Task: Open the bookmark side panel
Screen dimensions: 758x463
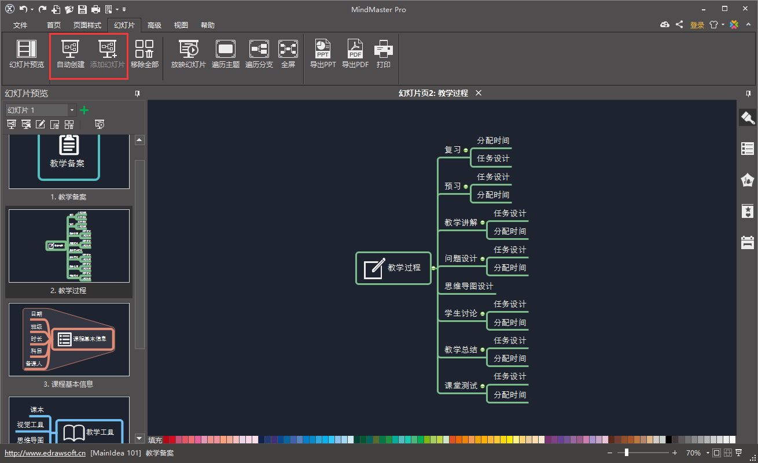Action: 748,211
